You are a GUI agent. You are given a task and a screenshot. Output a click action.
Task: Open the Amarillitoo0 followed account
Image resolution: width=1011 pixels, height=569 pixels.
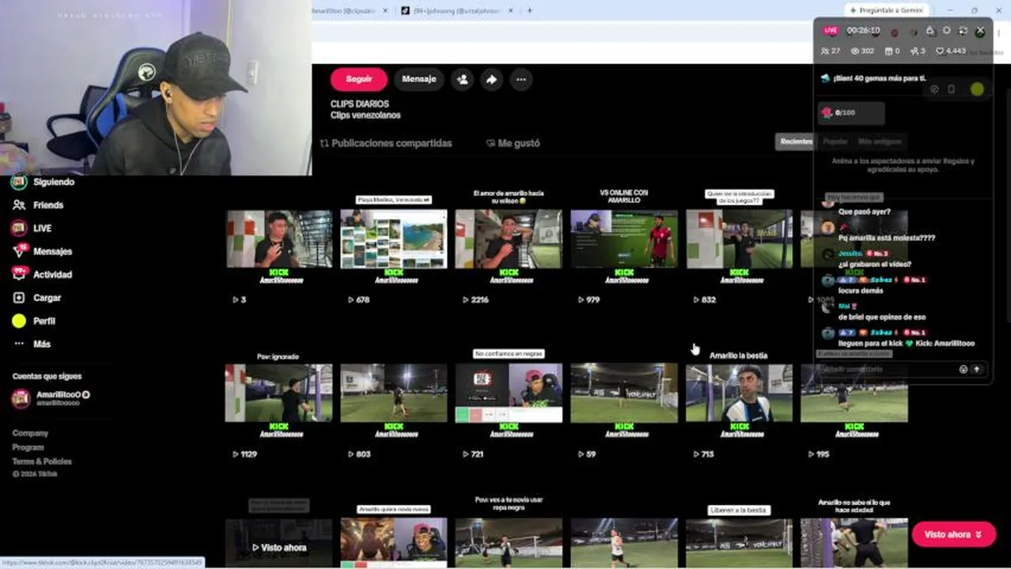pos(51,398)
